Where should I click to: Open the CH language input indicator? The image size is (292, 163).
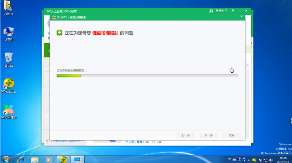pos(230,159)
